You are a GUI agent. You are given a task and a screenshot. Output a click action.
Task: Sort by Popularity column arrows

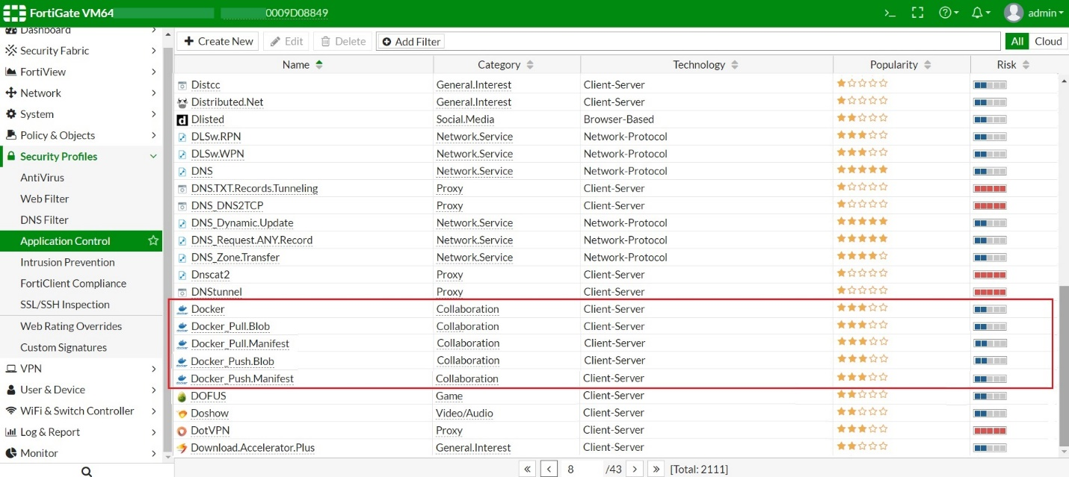tap(927, 65)
